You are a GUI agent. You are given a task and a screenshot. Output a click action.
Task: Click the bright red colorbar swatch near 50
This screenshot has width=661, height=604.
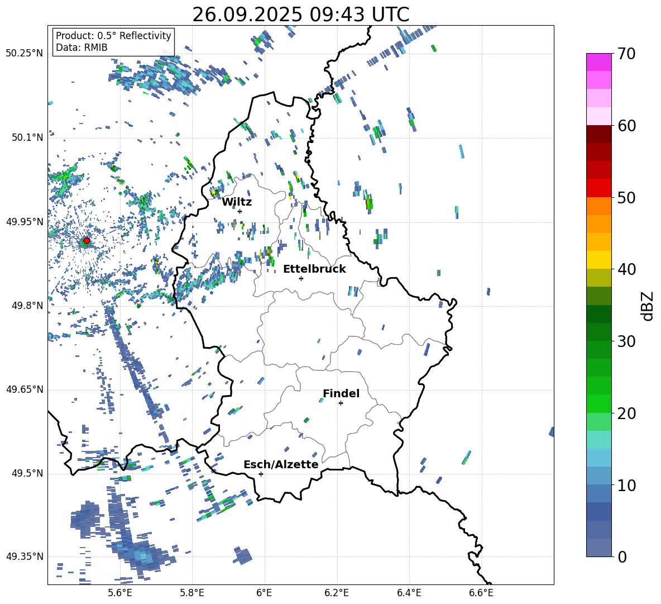[598, 188]
